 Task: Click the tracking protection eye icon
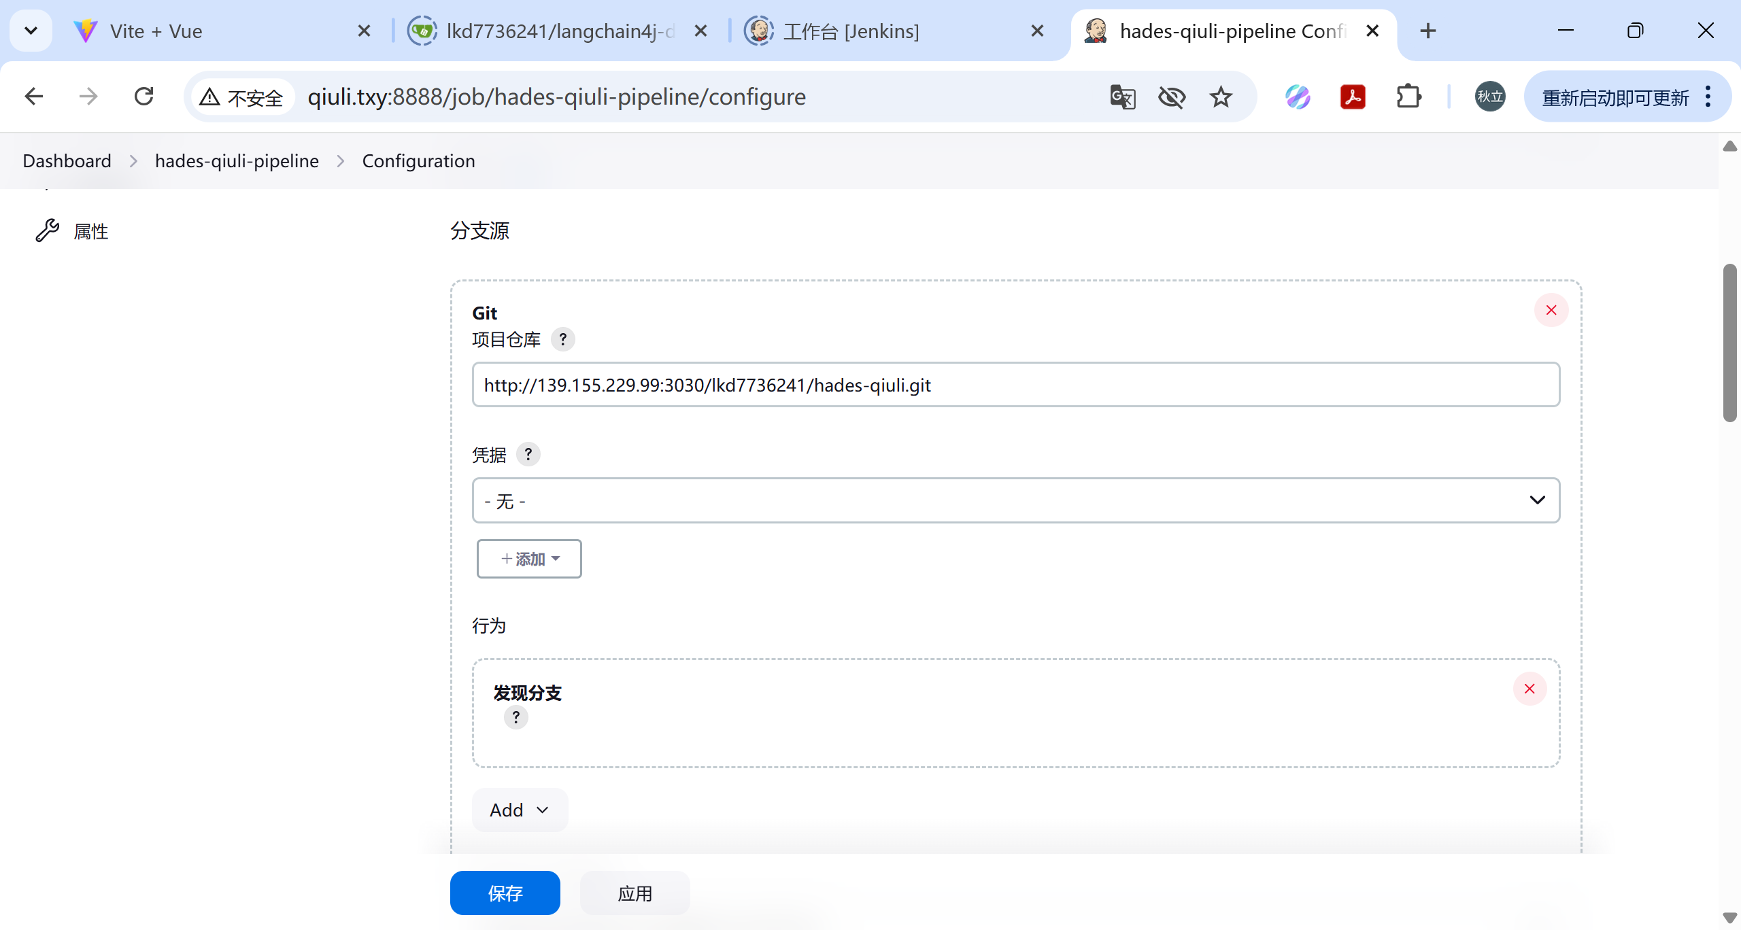coord(1172,97)
